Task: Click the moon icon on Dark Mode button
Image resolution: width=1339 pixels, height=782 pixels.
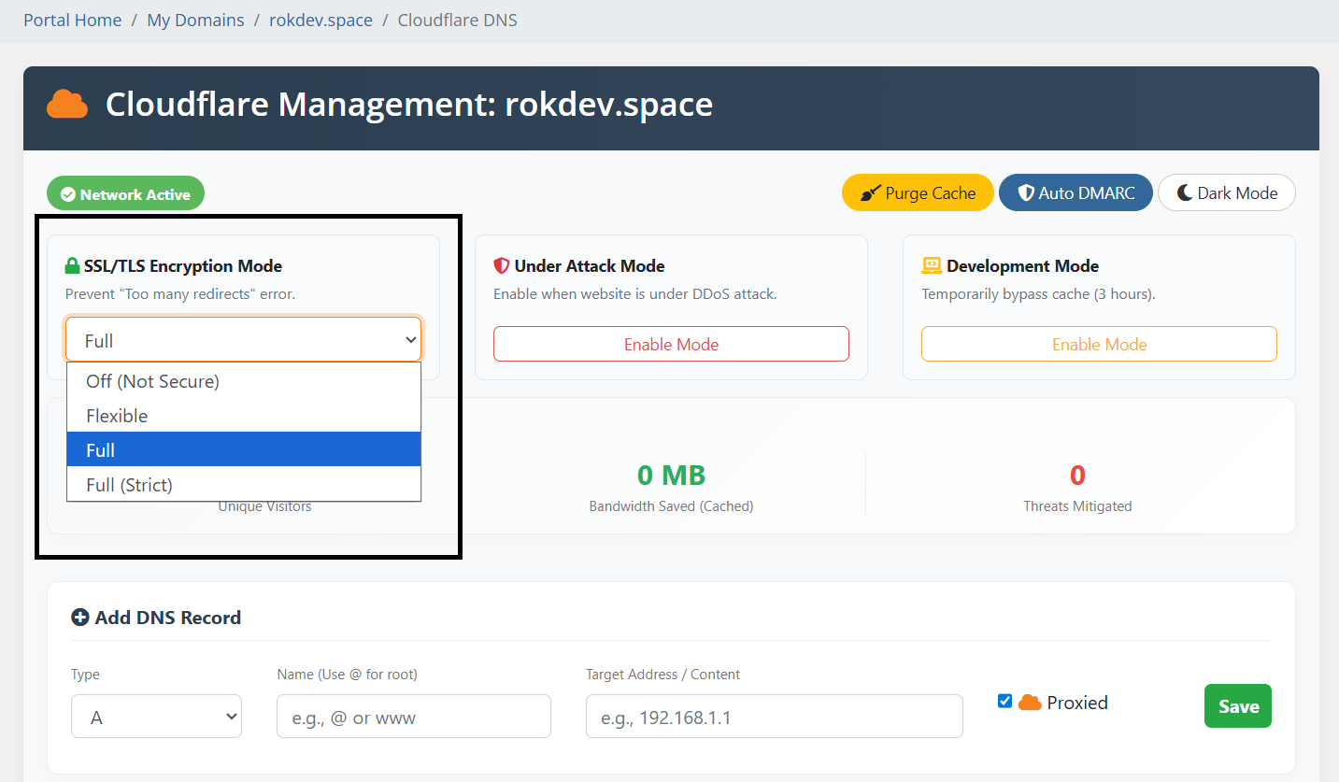Action: [x=1185, y=192]
